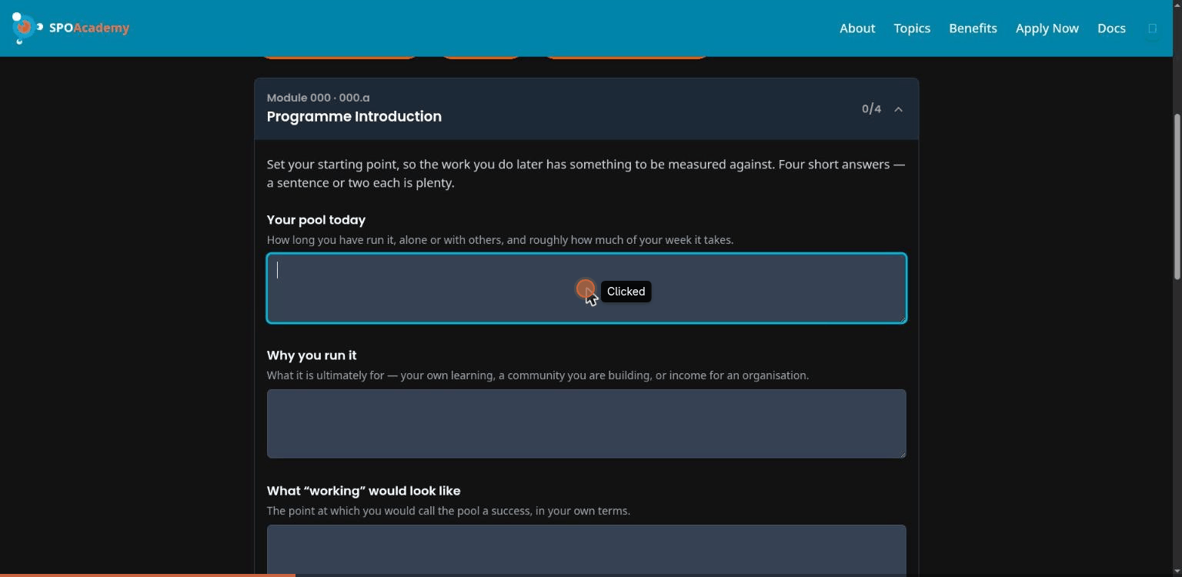Click the "Your pool today" heading
Viewport: 1182px width, 577px height.
tap(316, 220)
